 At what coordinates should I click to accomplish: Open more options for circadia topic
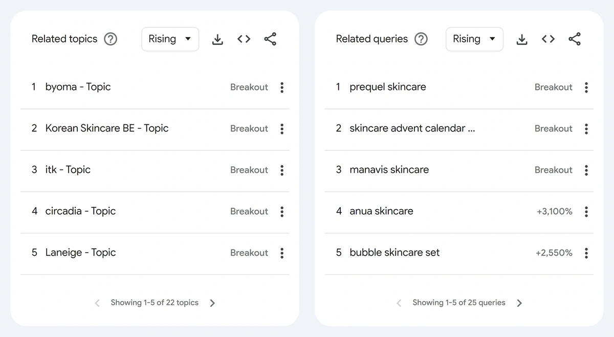click(282, 212)
